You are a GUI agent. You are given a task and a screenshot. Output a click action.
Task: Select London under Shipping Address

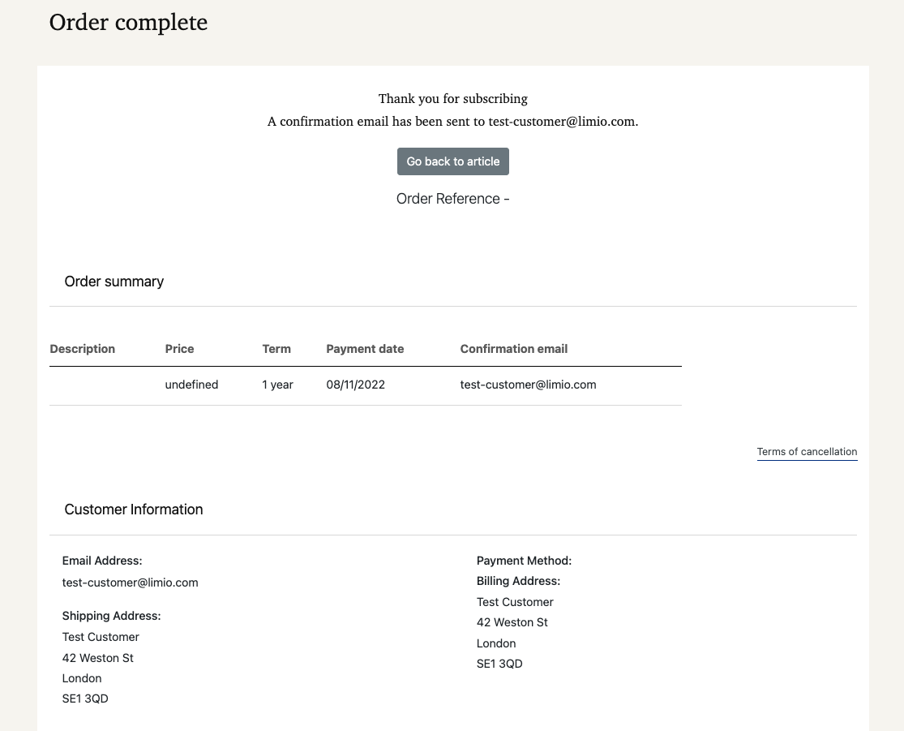pyautogui.click(x=82, y=678)
